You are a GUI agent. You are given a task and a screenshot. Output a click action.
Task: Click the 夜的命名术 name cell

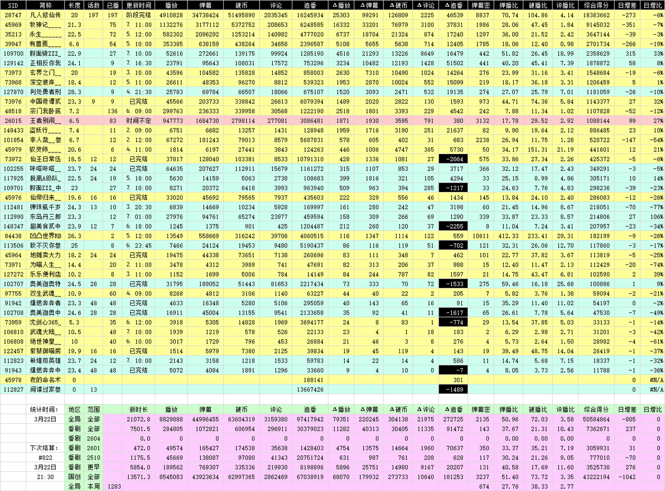coord(46,380)
